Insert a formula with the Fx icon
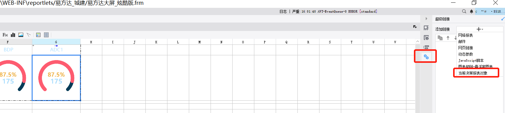 (x=5, y=35)
